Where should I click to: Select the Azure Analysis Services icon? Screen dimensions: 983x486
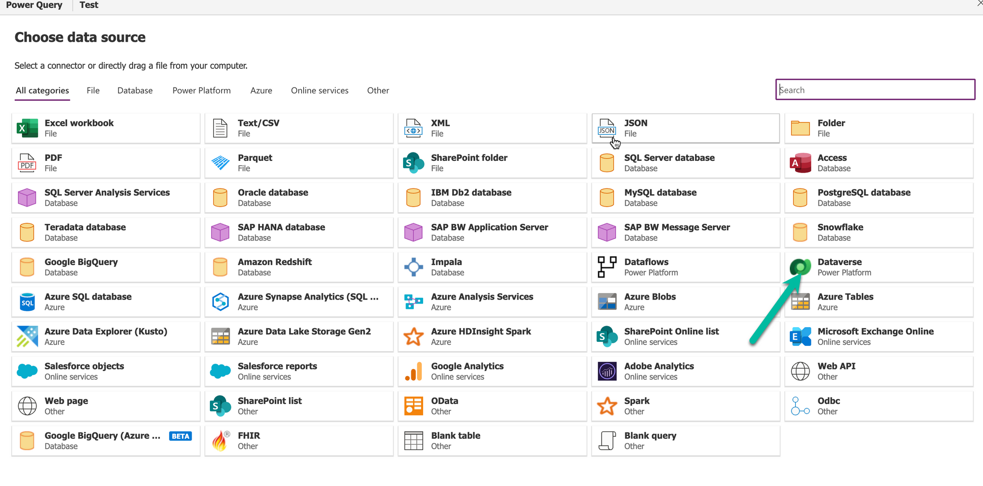click(413, 302)
